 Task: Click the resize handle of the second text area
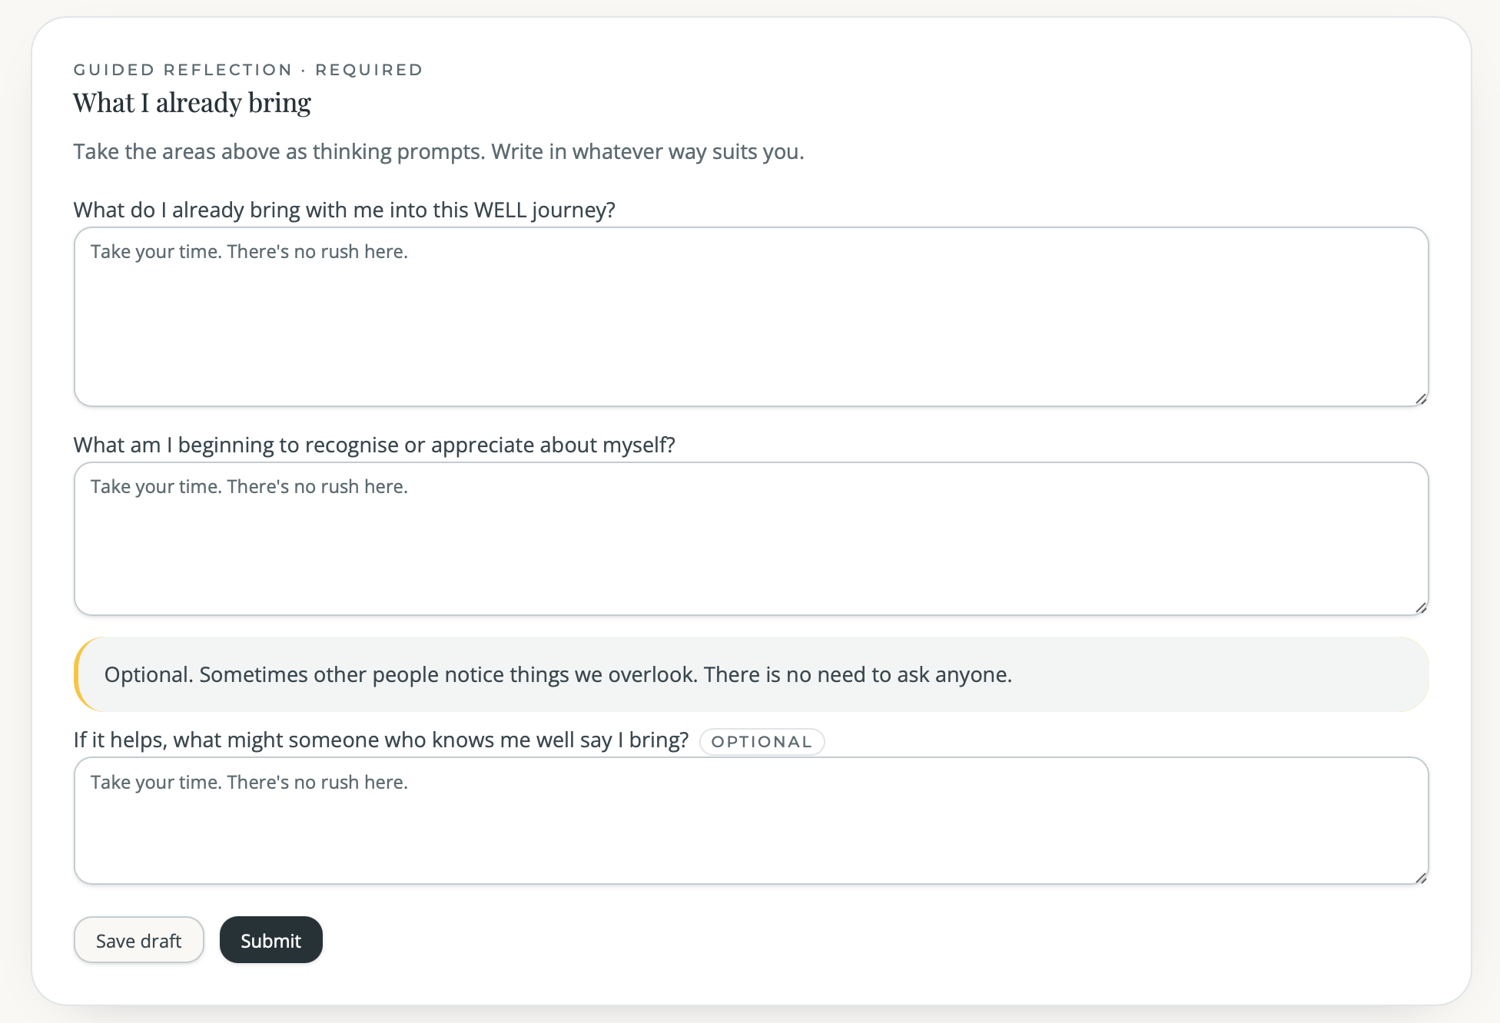[x=1421, y=608]
